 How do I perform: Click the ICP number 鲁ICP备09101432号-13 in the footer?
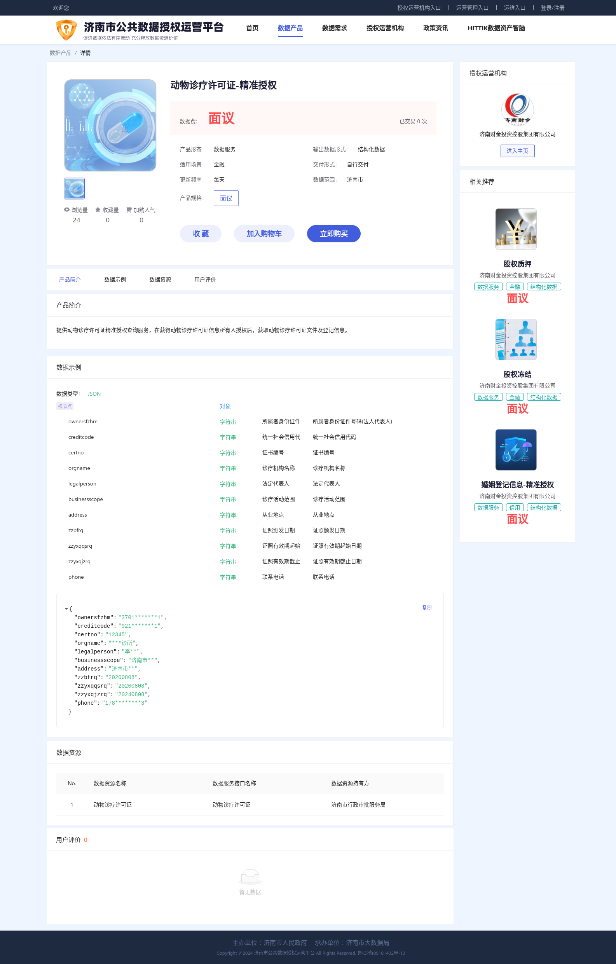pos(381,953)
